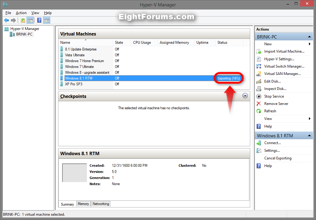
Task: Expand the New submenu in Actions pane
Action: pos(268,44)
